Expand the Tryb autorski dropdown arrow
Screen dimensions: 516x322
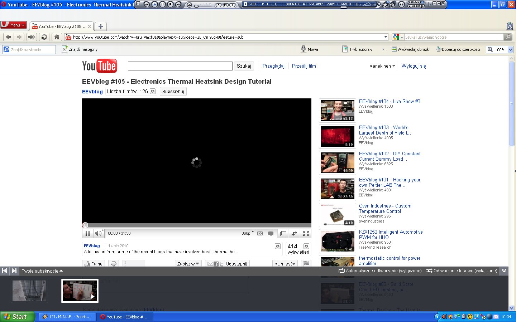(383, 49)
